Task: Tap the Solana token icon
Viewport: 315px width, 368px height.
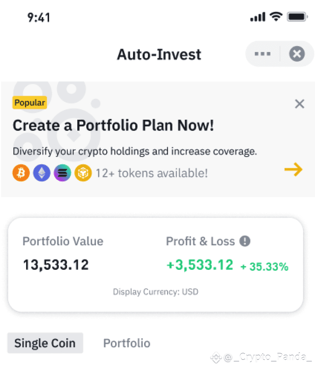Action: (63, 173)
